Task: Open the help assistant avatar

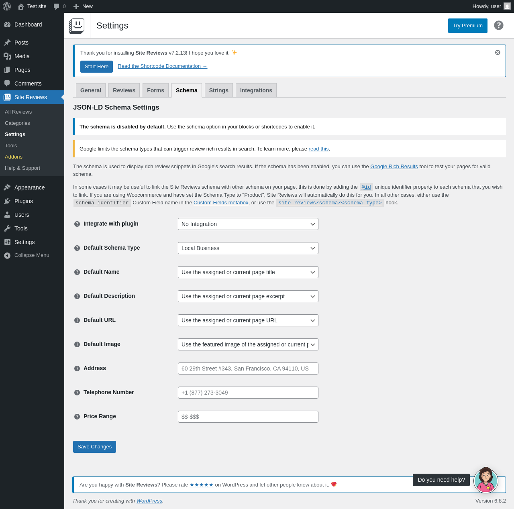Action: (x=486, y=480)
